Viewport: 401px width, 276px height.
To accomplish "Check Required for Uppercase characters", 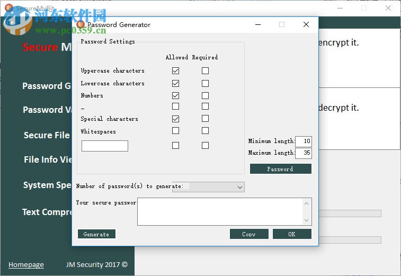I will click(x=205, y=70).
